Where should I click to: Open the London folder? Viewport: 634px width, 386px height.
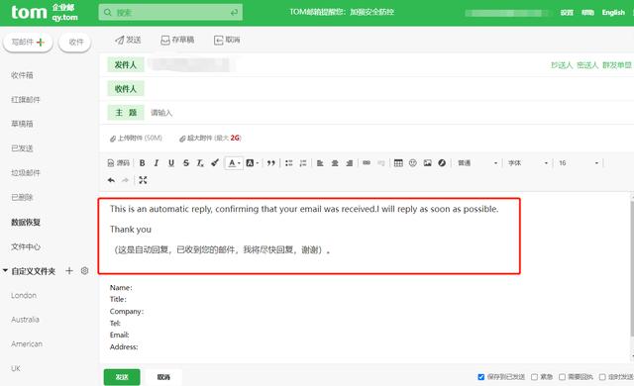(x=24, y=296)
